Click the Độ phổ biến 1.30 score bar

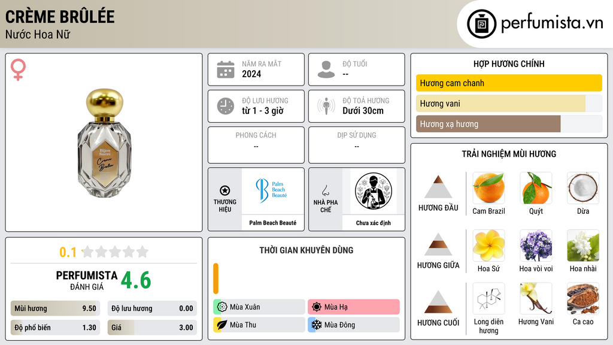coord(55,328)
